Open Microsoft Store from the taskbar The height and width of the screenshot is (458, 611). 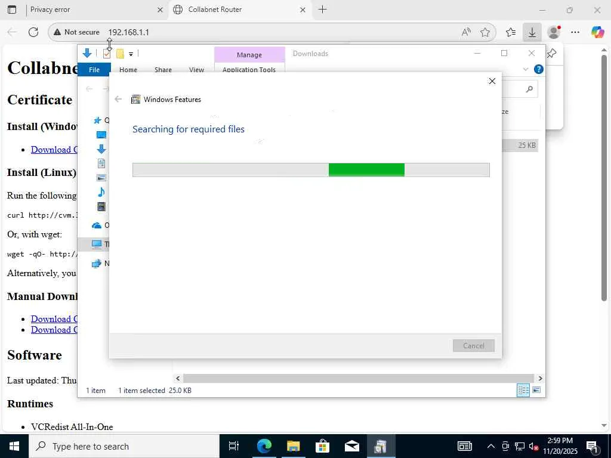click(x=323, y=446)
